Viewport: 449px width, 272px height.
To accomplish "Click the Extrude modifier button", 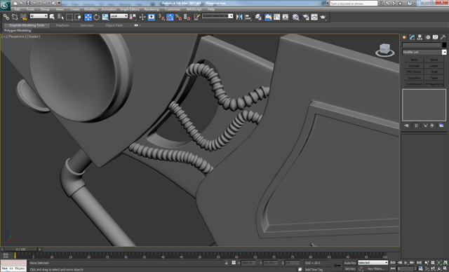I will point(414,66).
